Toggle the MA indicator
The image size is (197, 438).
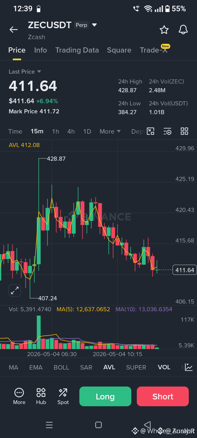[13, 367]
